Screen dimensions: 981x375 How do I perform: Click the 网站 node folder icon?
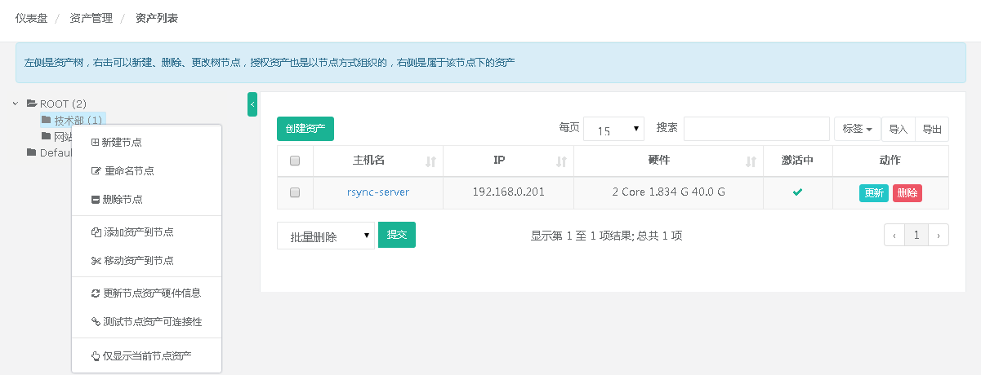click(47, 136)
